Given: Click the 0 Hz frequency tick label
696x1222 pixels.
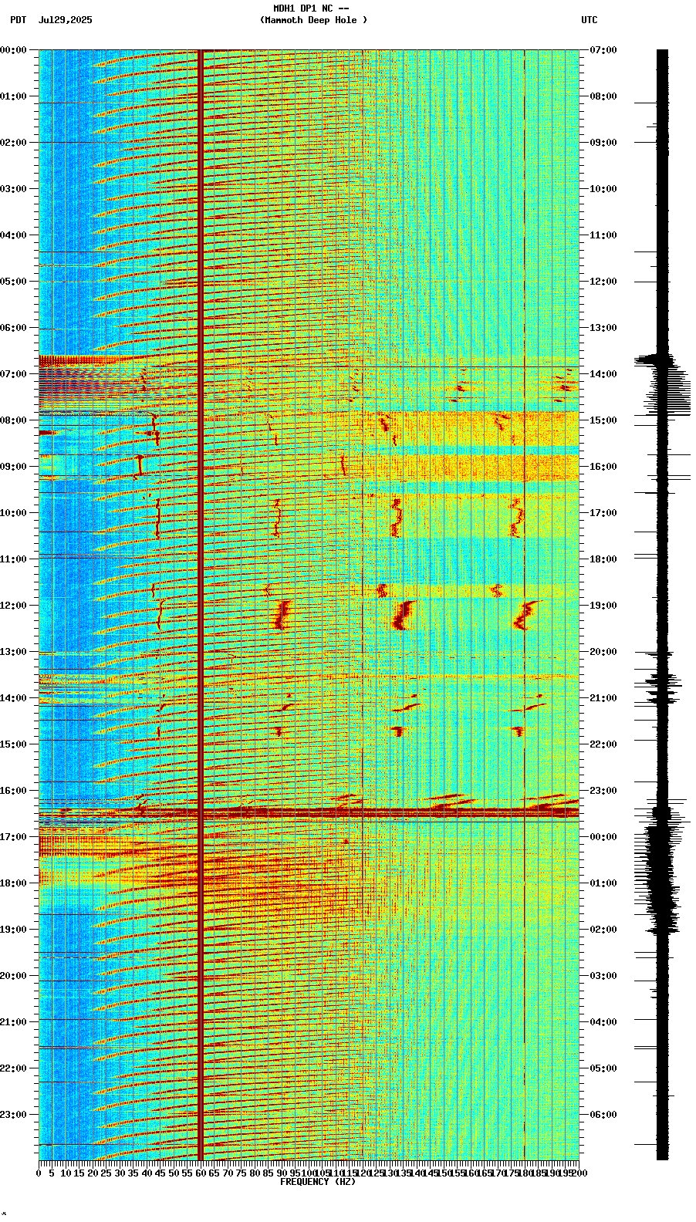Looking at the screenshot, I should coord(39,1173).
